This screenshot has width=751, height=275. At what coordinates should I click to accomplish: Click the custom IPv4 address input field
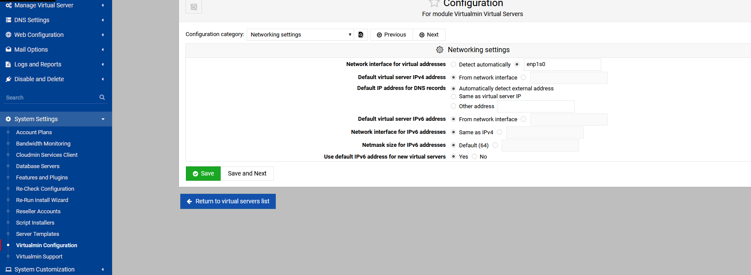[569, 78]
